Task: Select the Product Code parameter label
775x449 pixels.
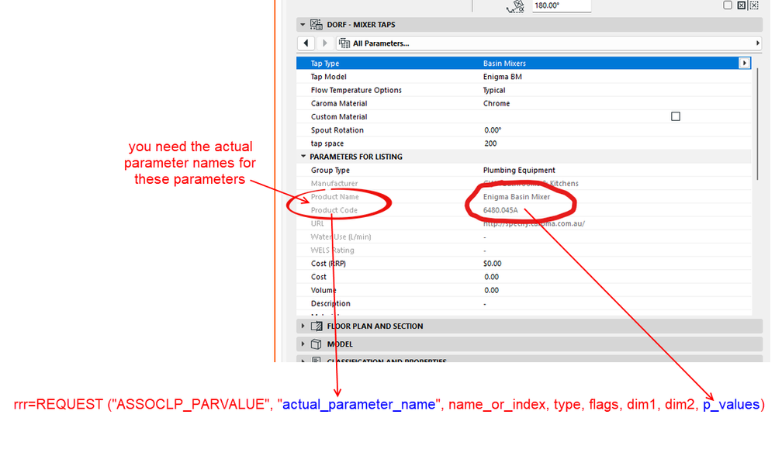Action: tap(334, 210)
